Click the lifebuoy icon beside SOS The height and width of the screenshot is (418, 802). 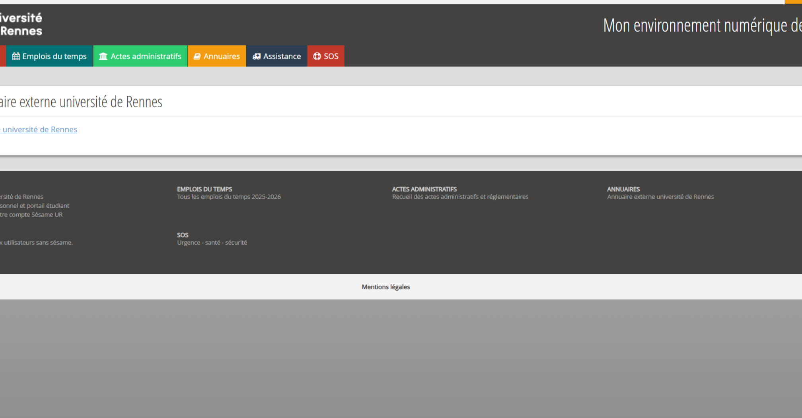tap(317, 56)
